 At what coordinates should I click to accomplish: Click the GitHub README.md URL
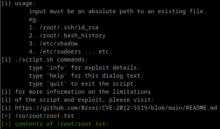point(116,108)
